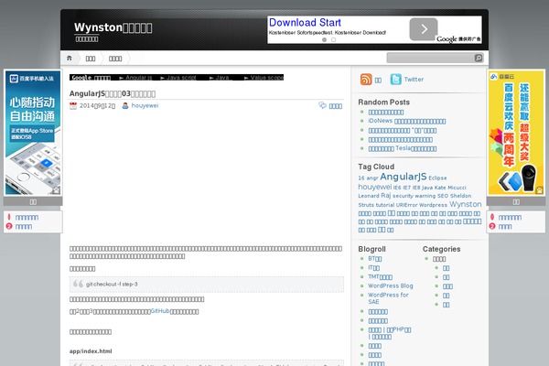The width and height of the screenshot is (549, 366).
Task: Open the Twitter bird icon
Action: coord(395,80)
